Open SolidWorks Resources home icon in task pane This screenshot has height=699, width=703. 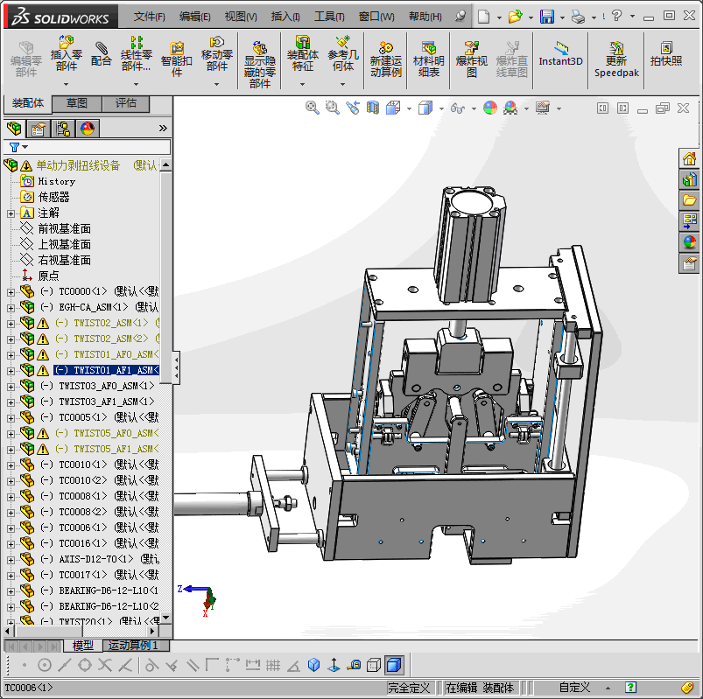pyautogui.click(x=689, y=158)
